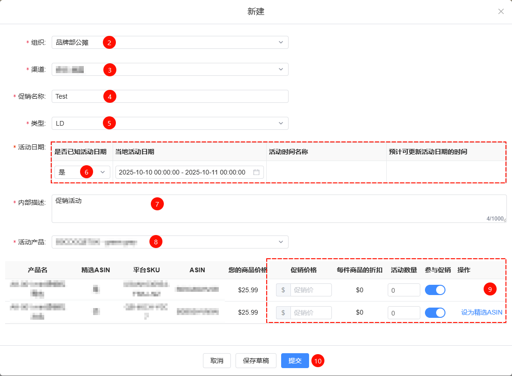
Task: Toggle 参与促销 switch in first product row
Action: click(435, 290)
